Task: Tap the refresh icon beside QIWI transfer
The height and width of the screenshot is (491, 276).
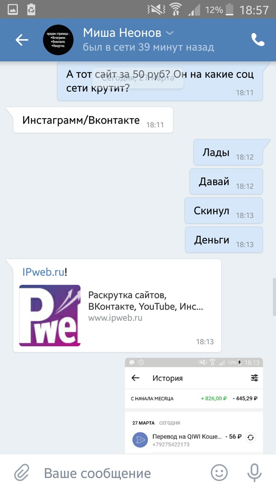Action: tap(251, 437)
